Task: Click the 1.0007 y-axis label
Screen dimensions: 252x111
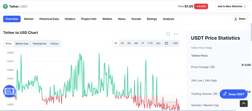Action: tap(10, 61)
